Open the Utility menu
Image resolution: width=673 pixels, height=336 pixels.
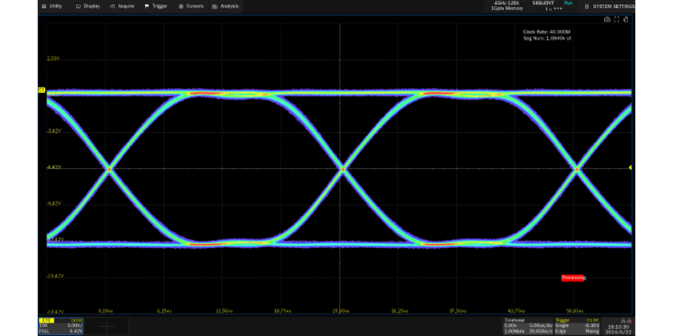[53, 6]
